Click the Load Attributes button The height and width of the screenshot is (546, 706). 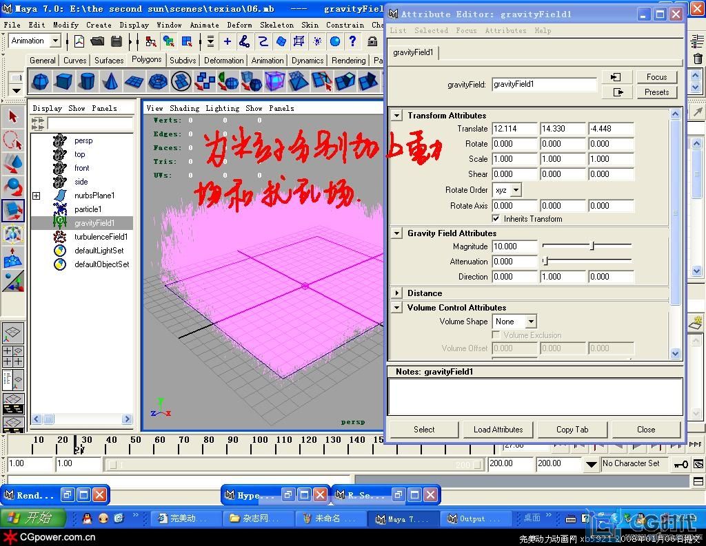(498, 430)
